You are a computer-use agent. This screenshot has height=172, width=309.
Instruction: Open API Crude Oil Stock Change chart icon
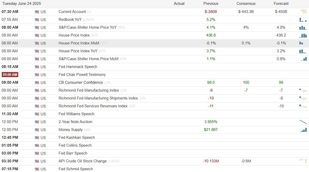click(303, 161)
